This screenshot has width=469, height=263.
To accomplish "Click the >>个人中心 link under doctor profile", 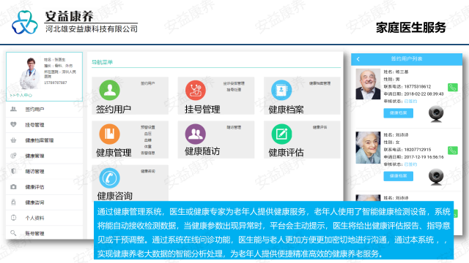I will tap(21, 95).
